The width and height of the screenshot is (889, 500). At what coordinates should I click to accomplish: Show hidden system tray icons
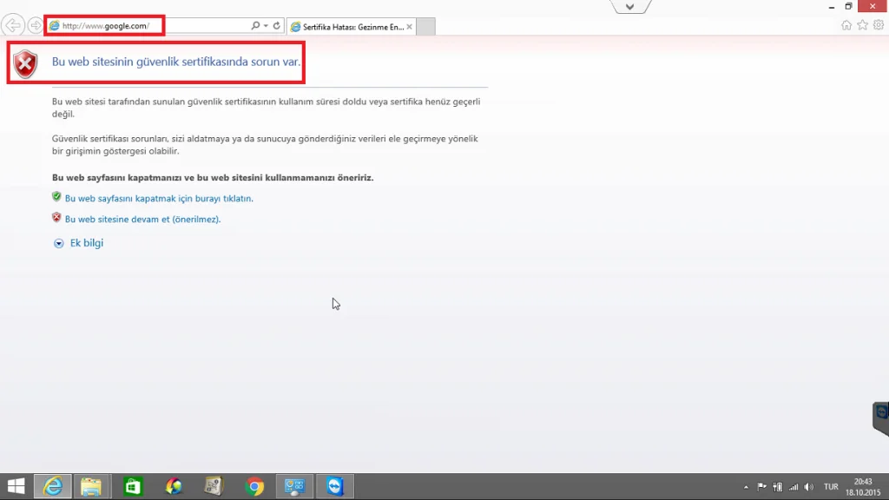[746, 487]
